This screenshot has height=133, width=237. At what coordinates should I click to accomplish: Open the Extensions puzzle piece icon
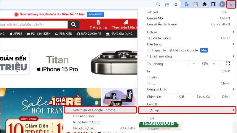[x=204, y=4]
